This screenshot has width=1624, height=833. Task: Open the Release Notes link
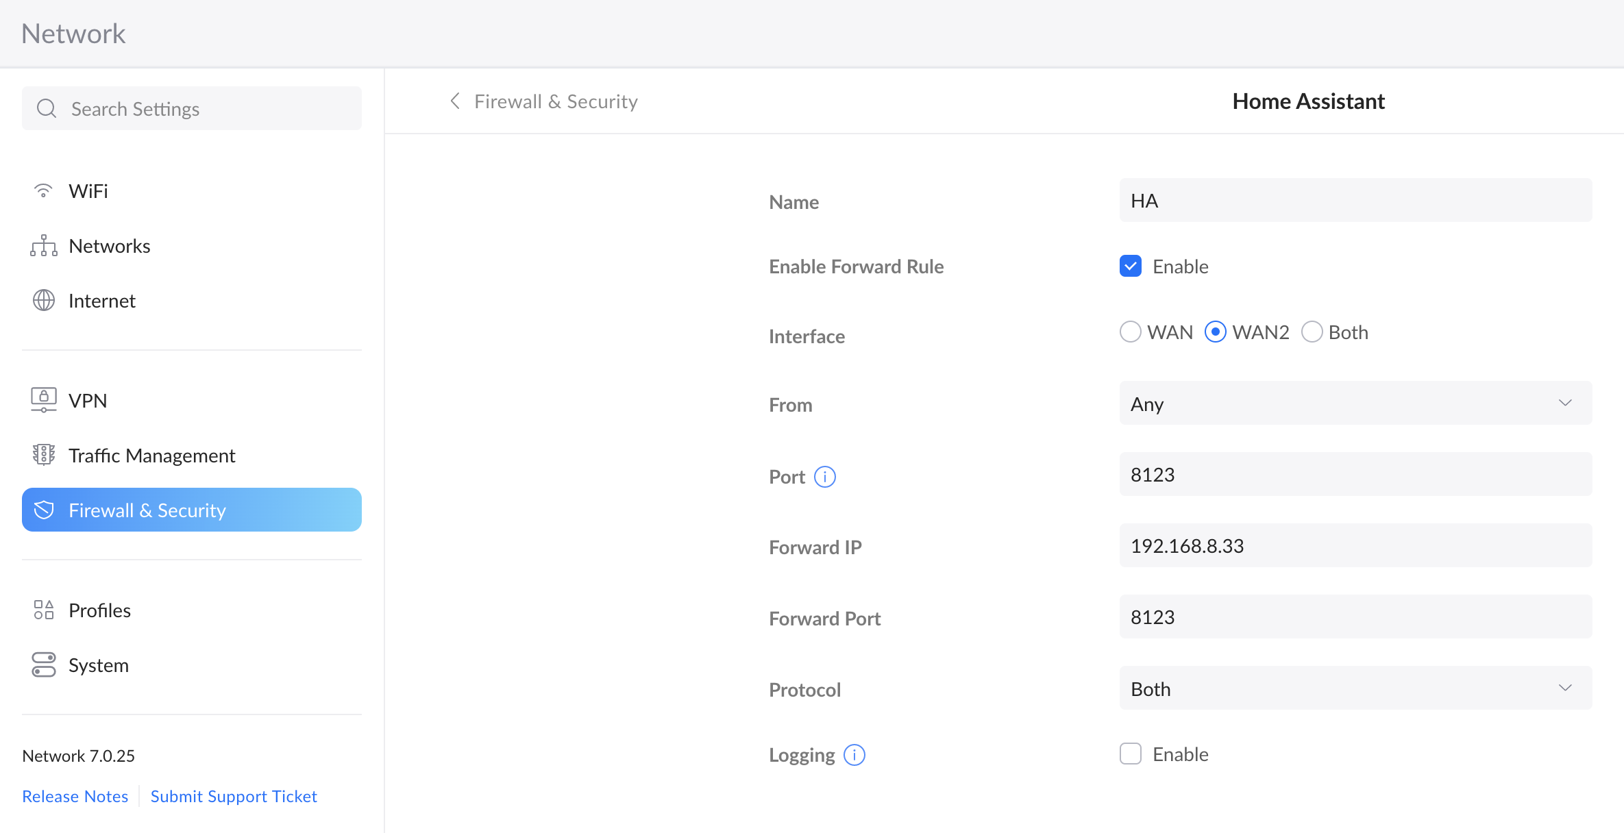pyautogui.click(x=75, y=796)
